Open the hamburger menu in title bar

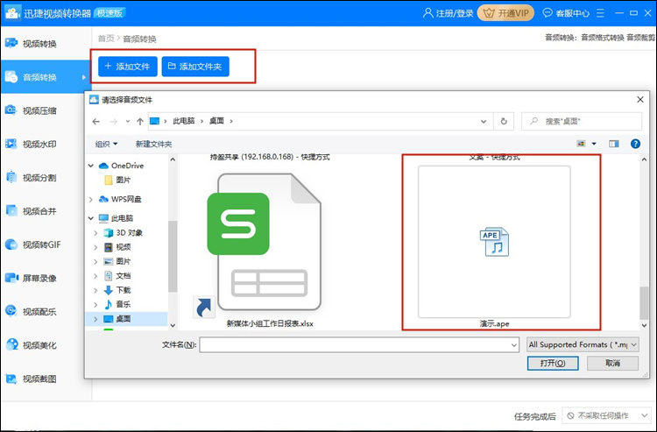coord(600,13)
